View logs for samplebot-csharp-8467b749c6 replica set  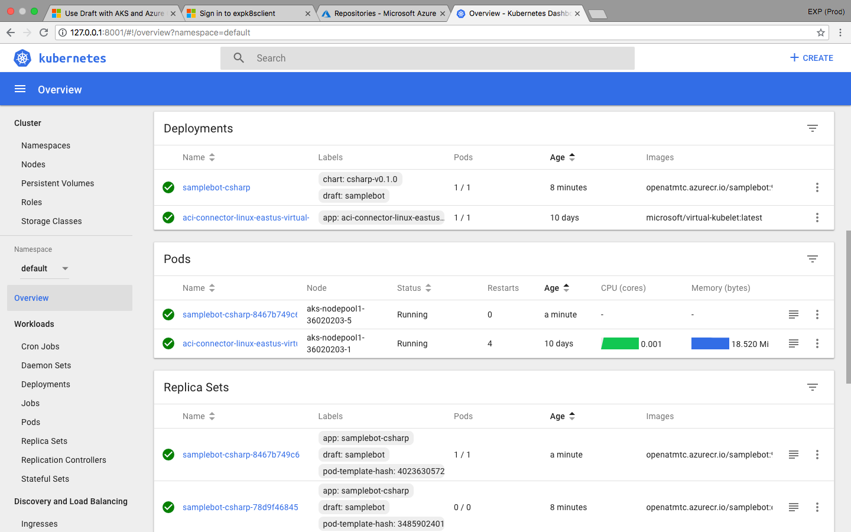click(x=794, y=455)
